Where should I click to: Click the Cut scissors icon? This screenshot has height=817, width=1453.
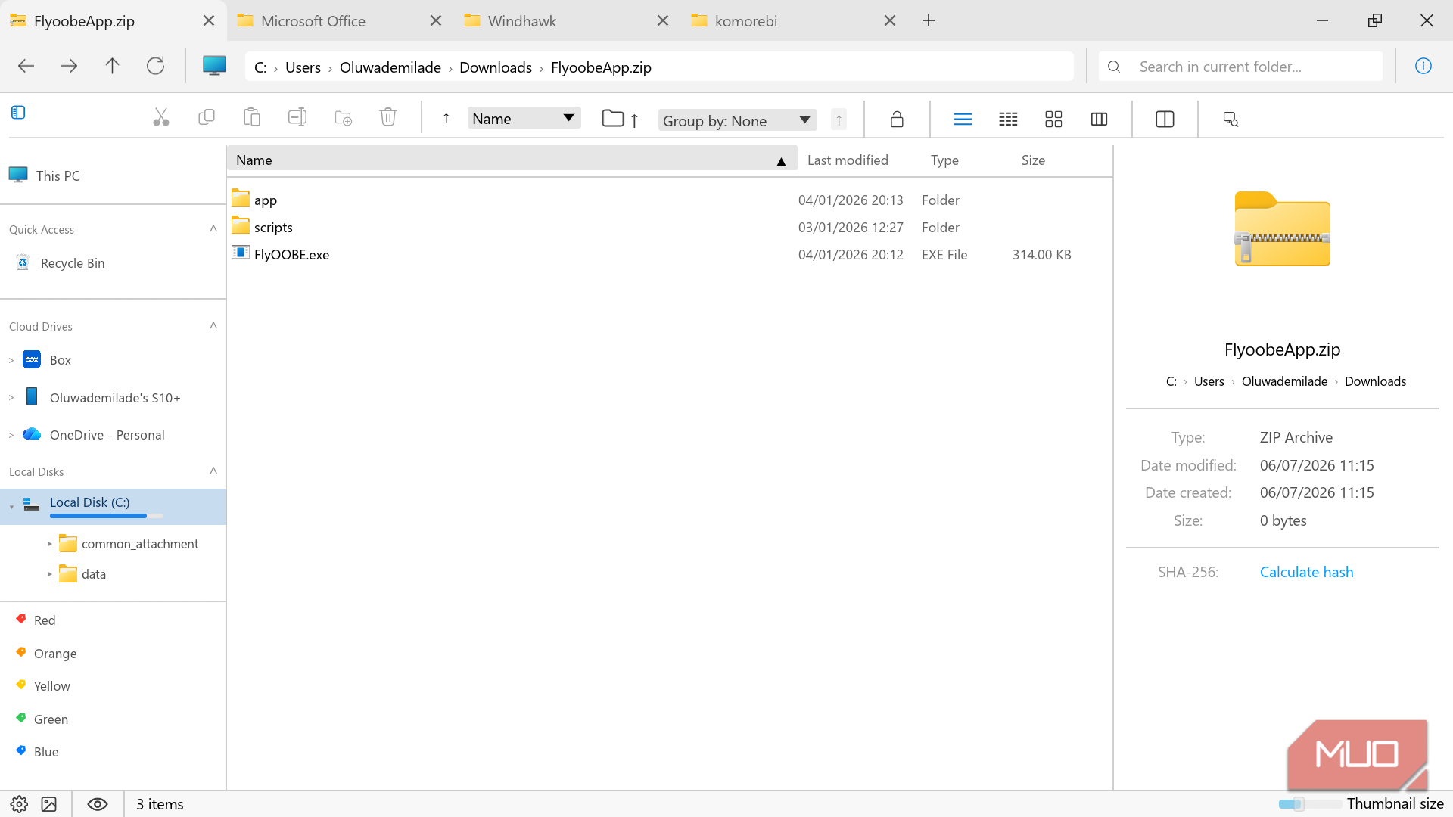pyautogui.click(x=161, y=117)
